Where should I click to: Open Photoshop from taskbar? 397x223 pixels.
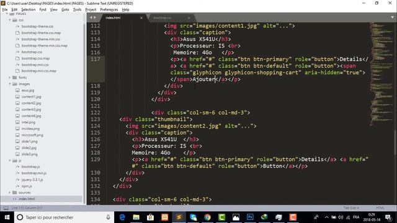point(250,217)
